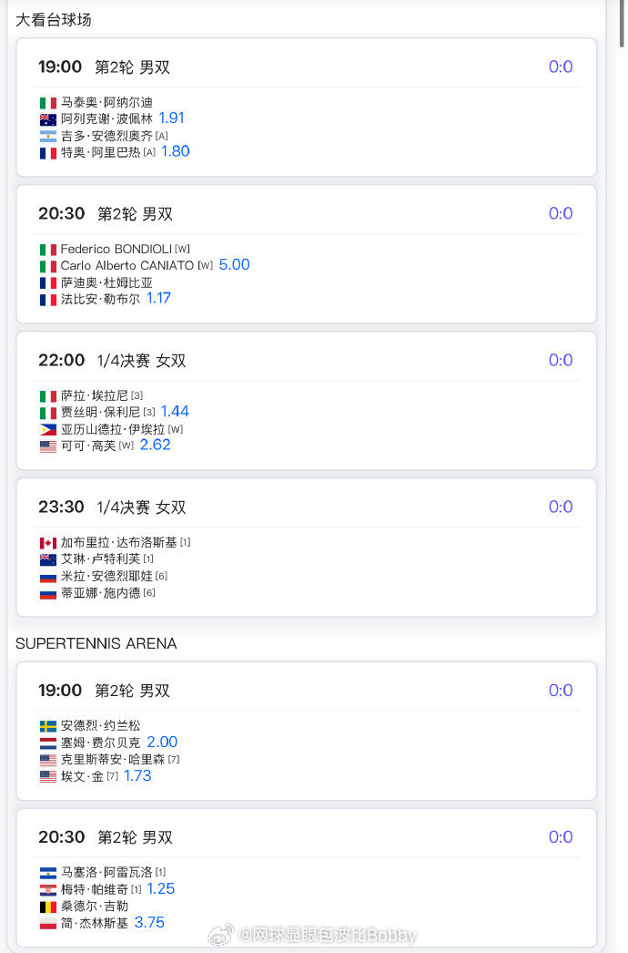Click Netherlands flag beside 塞姆·费尔贝克

48,743
